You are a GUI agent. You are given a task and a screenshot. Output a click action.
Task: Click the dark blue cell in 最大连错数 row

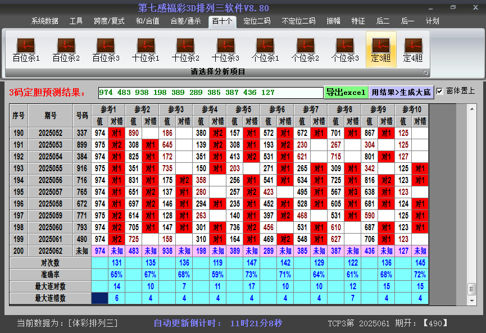pos(100,298)
